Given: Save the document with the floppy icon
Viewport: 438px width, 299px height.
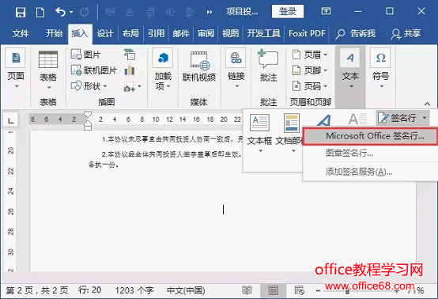Looking at the screenshot, I should pos(21,12).
